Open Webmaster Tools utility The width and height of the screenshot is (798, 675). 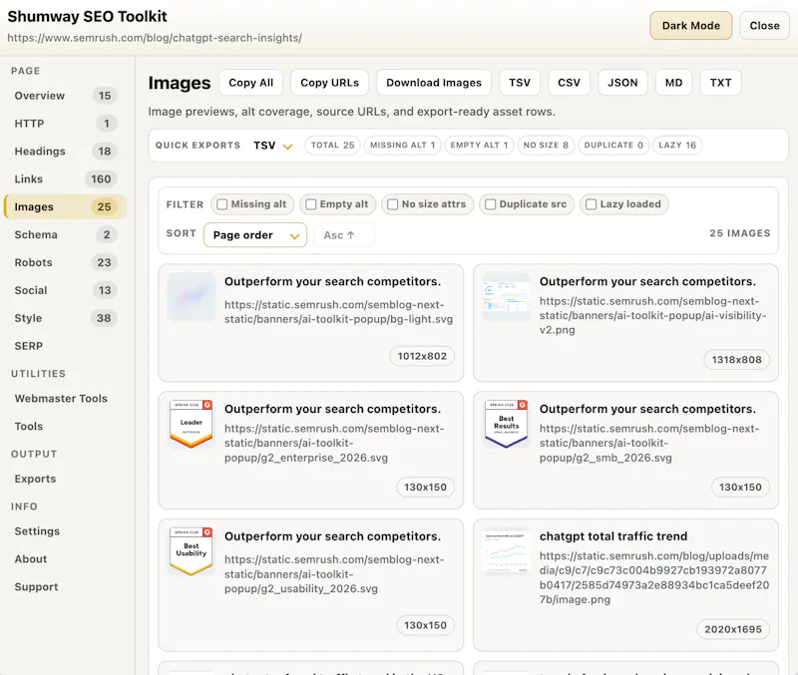65,398
